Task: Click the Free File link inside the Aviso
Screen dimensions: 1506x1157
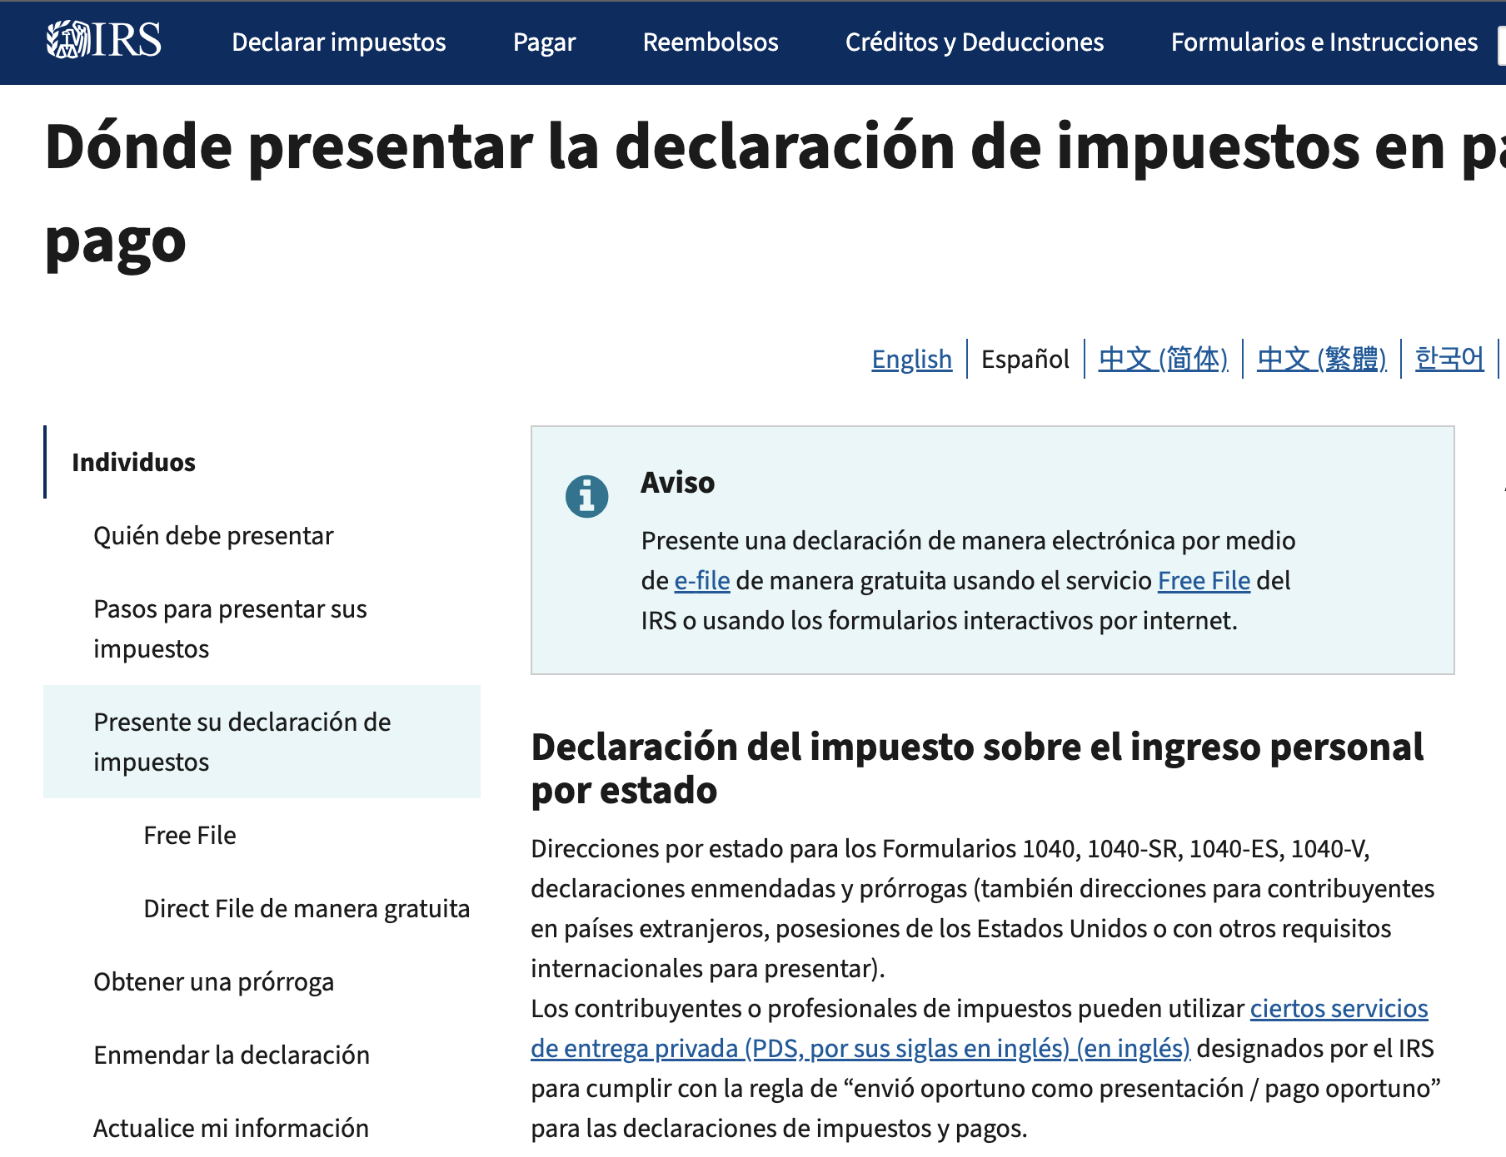Action: [x=1204, y=580]
